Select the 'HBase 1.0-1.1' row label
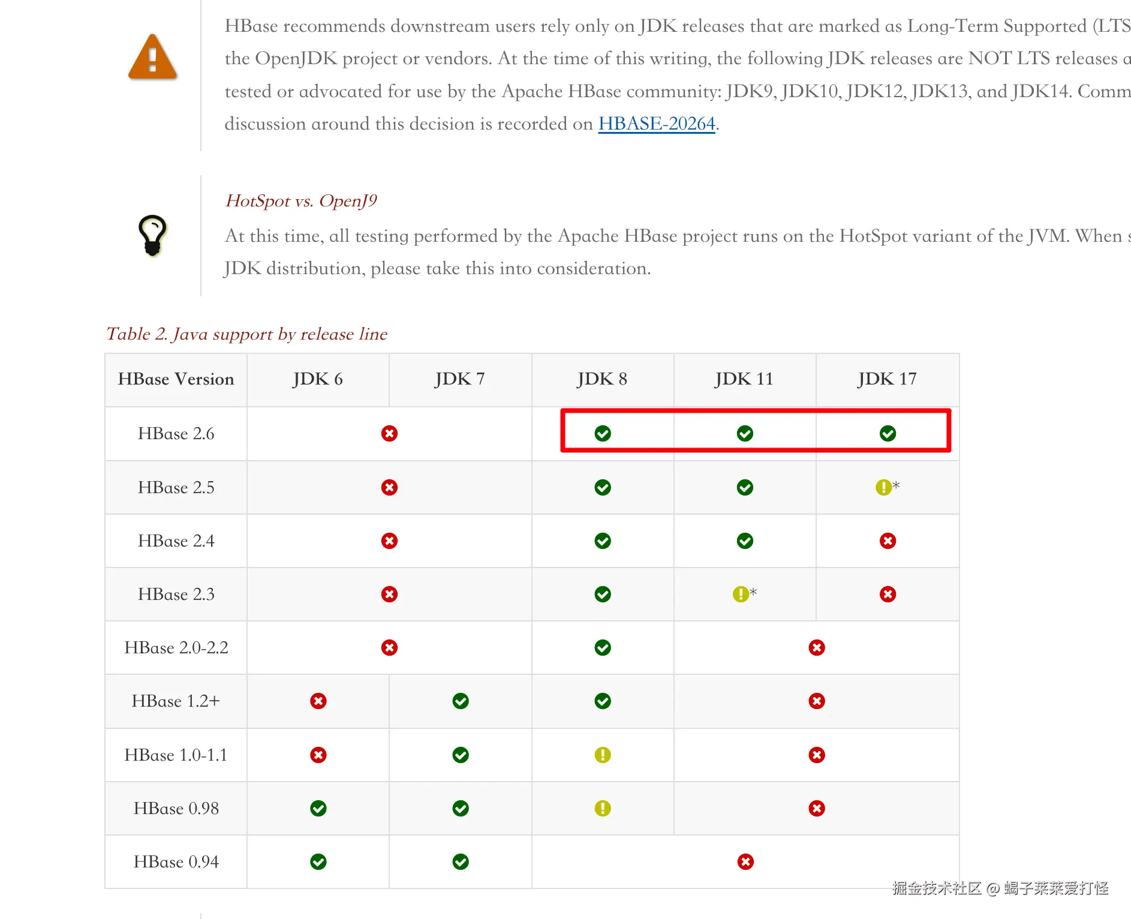The height and width of the screenshot is (919, 1131). (176, 755)
